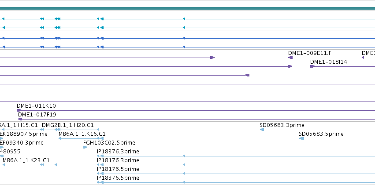Screen dimensions: 375x185
Task: Click the teal chromosome bar at top
Action: click(x=188, y=9)
